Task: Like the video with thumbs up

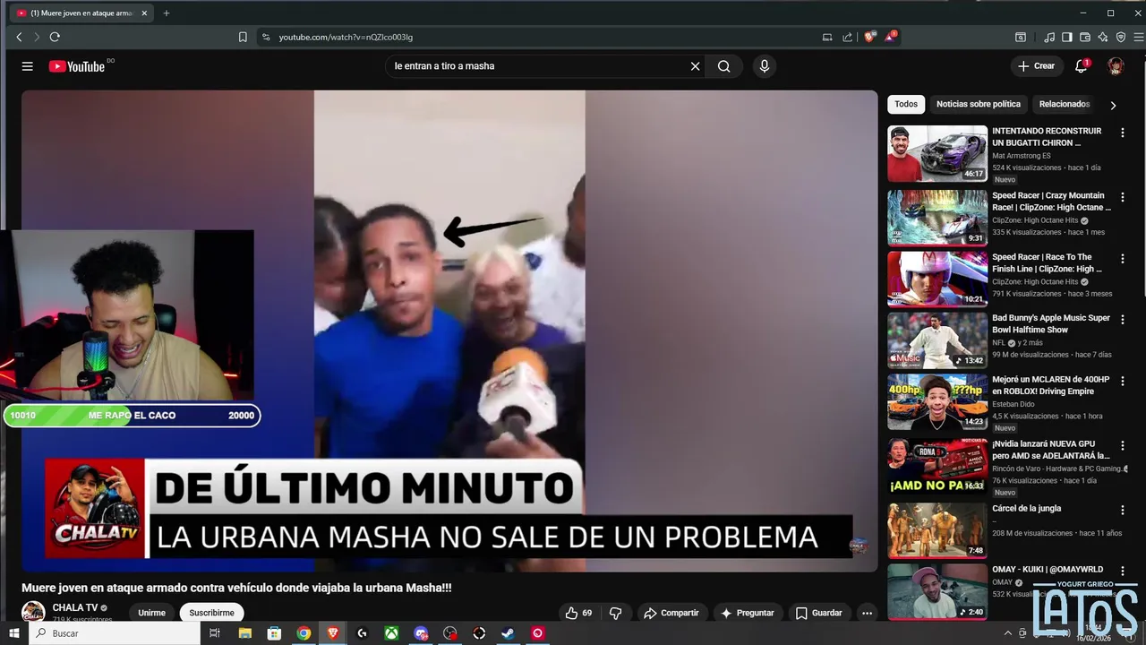Action: tap(578, 613)
